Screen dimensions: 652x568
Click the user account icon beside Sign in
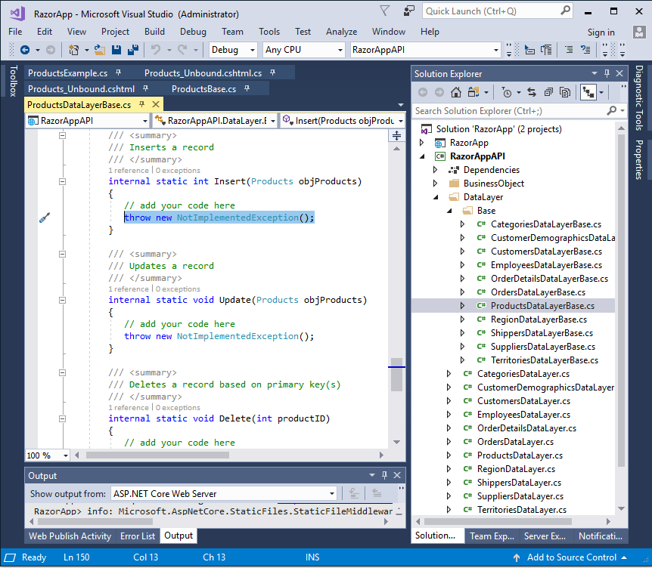coord(639,32)
